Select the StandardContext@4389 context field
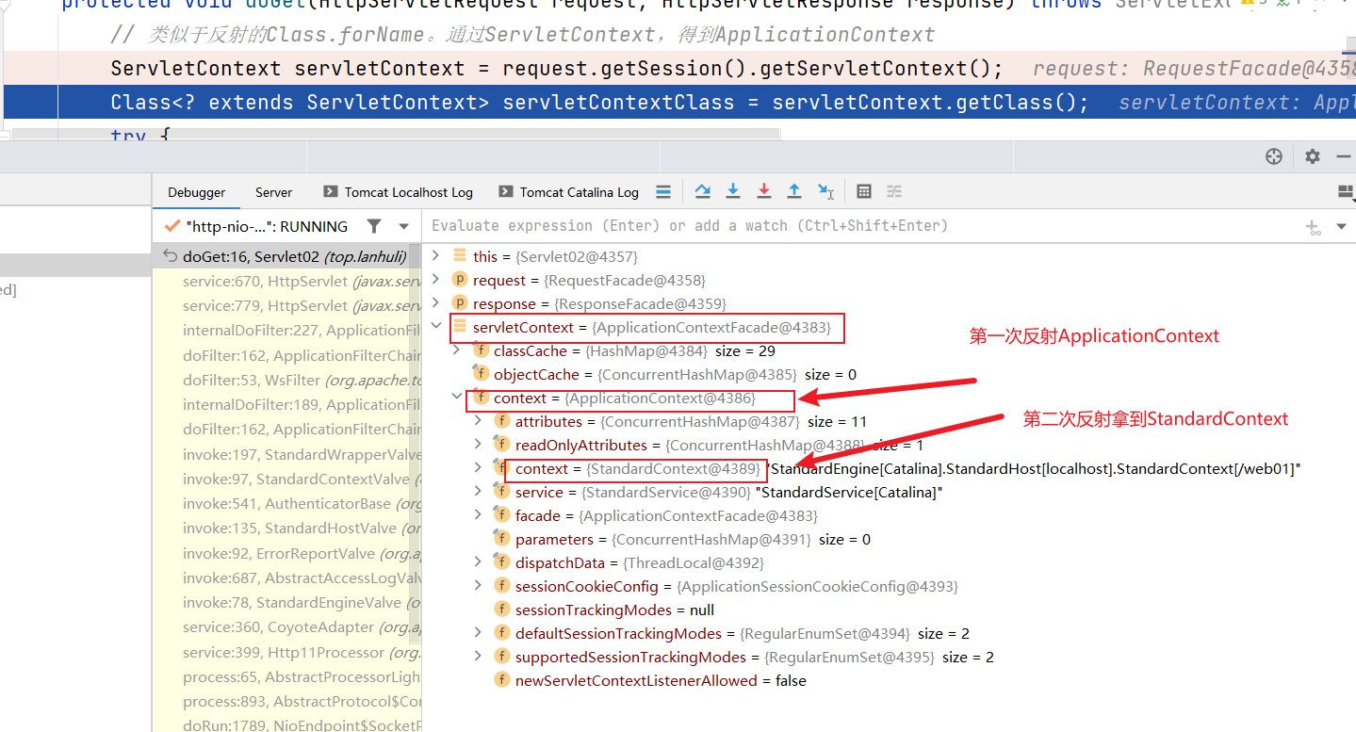This screenshot has width=1356, height=732. tap(636, 468)
